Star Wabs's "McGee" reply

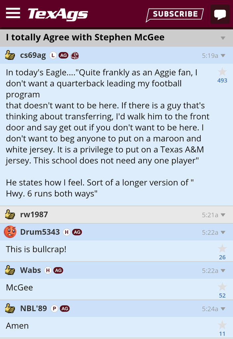pyautogui.click(x=222, y=287)
